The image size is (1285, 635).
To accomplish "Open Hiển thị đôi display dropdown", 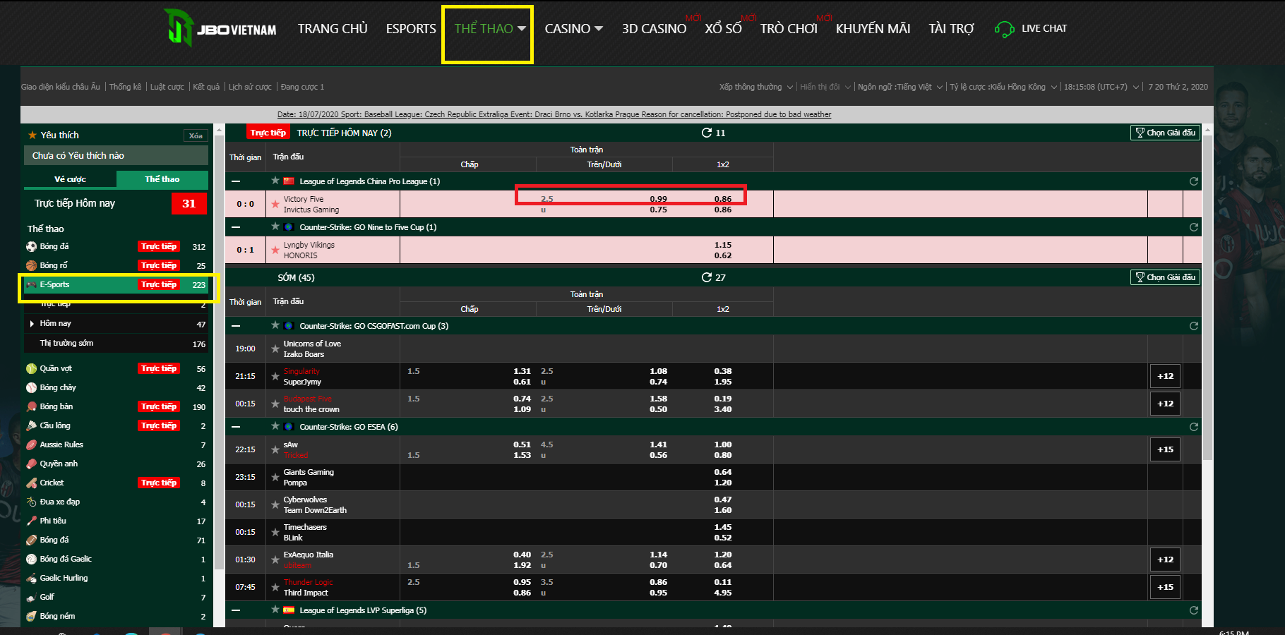I will [825, 87].
